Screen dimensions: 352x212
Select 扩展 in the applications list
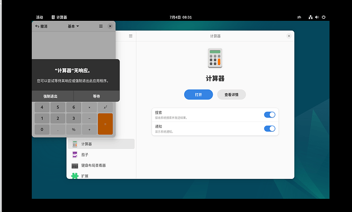[x=101, y=176]
